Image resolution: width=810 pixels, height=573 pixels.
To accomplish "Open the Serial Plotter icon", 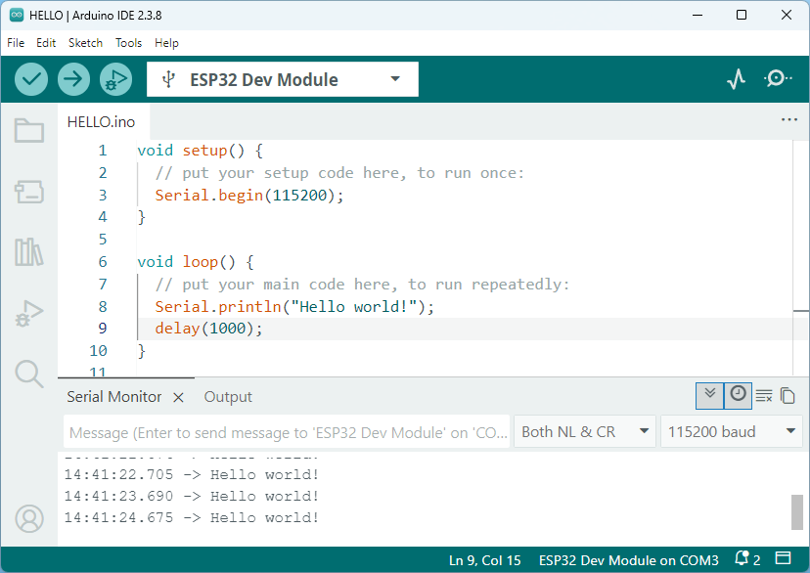I will pos(736,79).
